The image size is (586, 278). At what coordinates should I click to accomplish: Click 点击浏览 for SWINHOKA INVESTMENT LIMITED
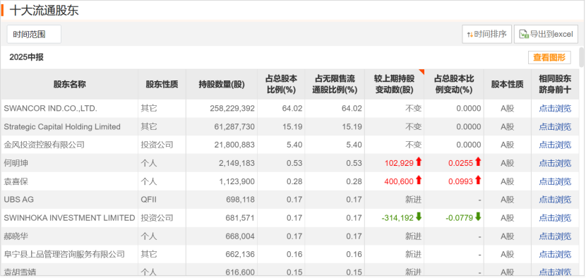(555, 218)
